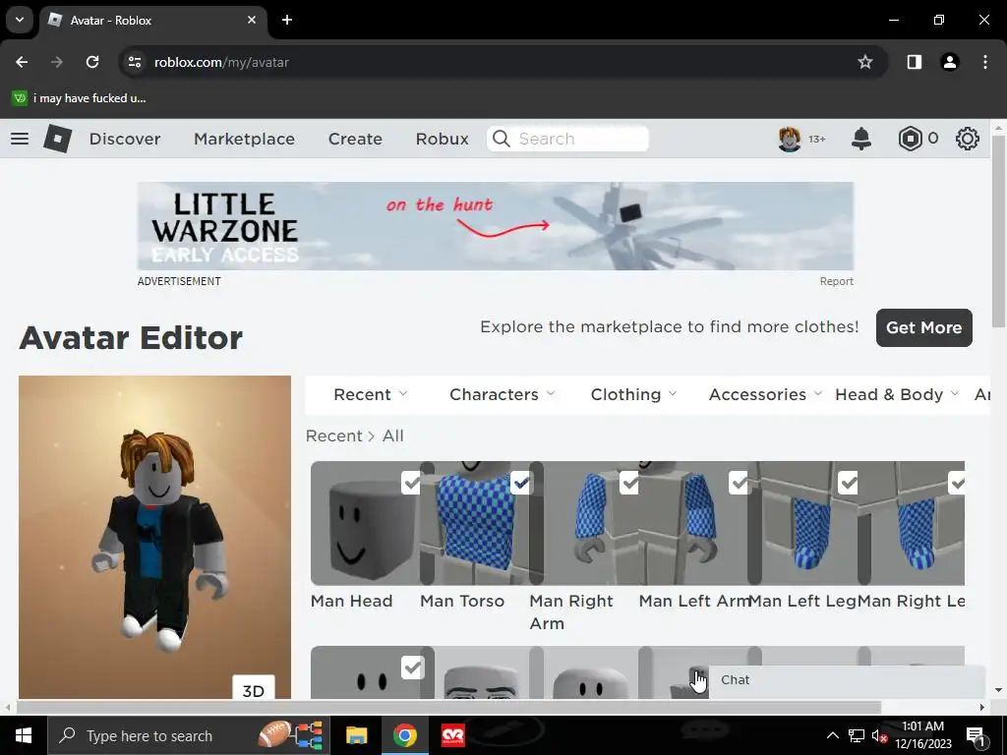Open a new browser tab
1007x755 pixels.
point(287,20)
